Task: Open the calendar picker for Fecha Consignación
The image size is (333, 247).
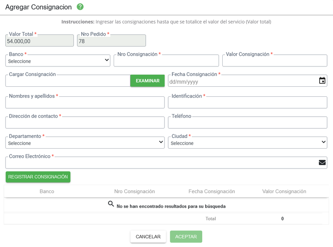Action: coord(322,81)
